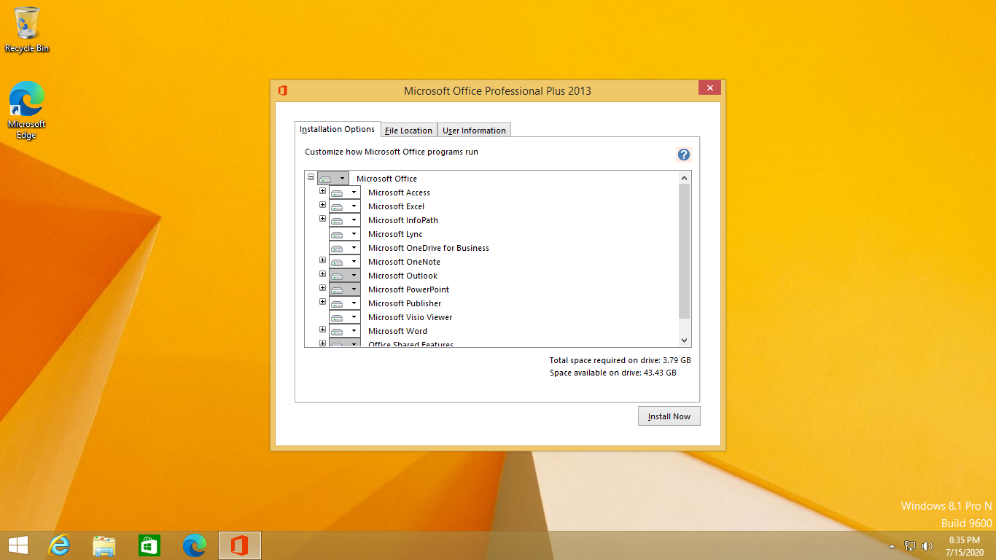Select Microsoft Edge desktop shortcut
Screen dimensions: 996x560
pos(27,110)
